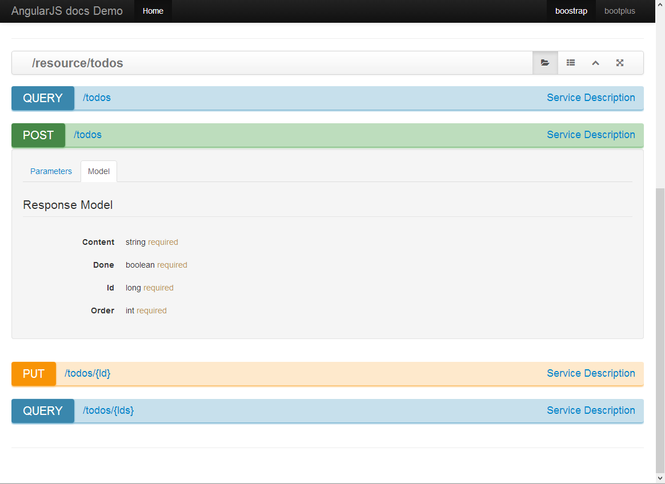The width and height of the screenshot is (665, 484).
Task: Click the QUERY badge for /todos/{Ids}
Action: tap(43, 411)
